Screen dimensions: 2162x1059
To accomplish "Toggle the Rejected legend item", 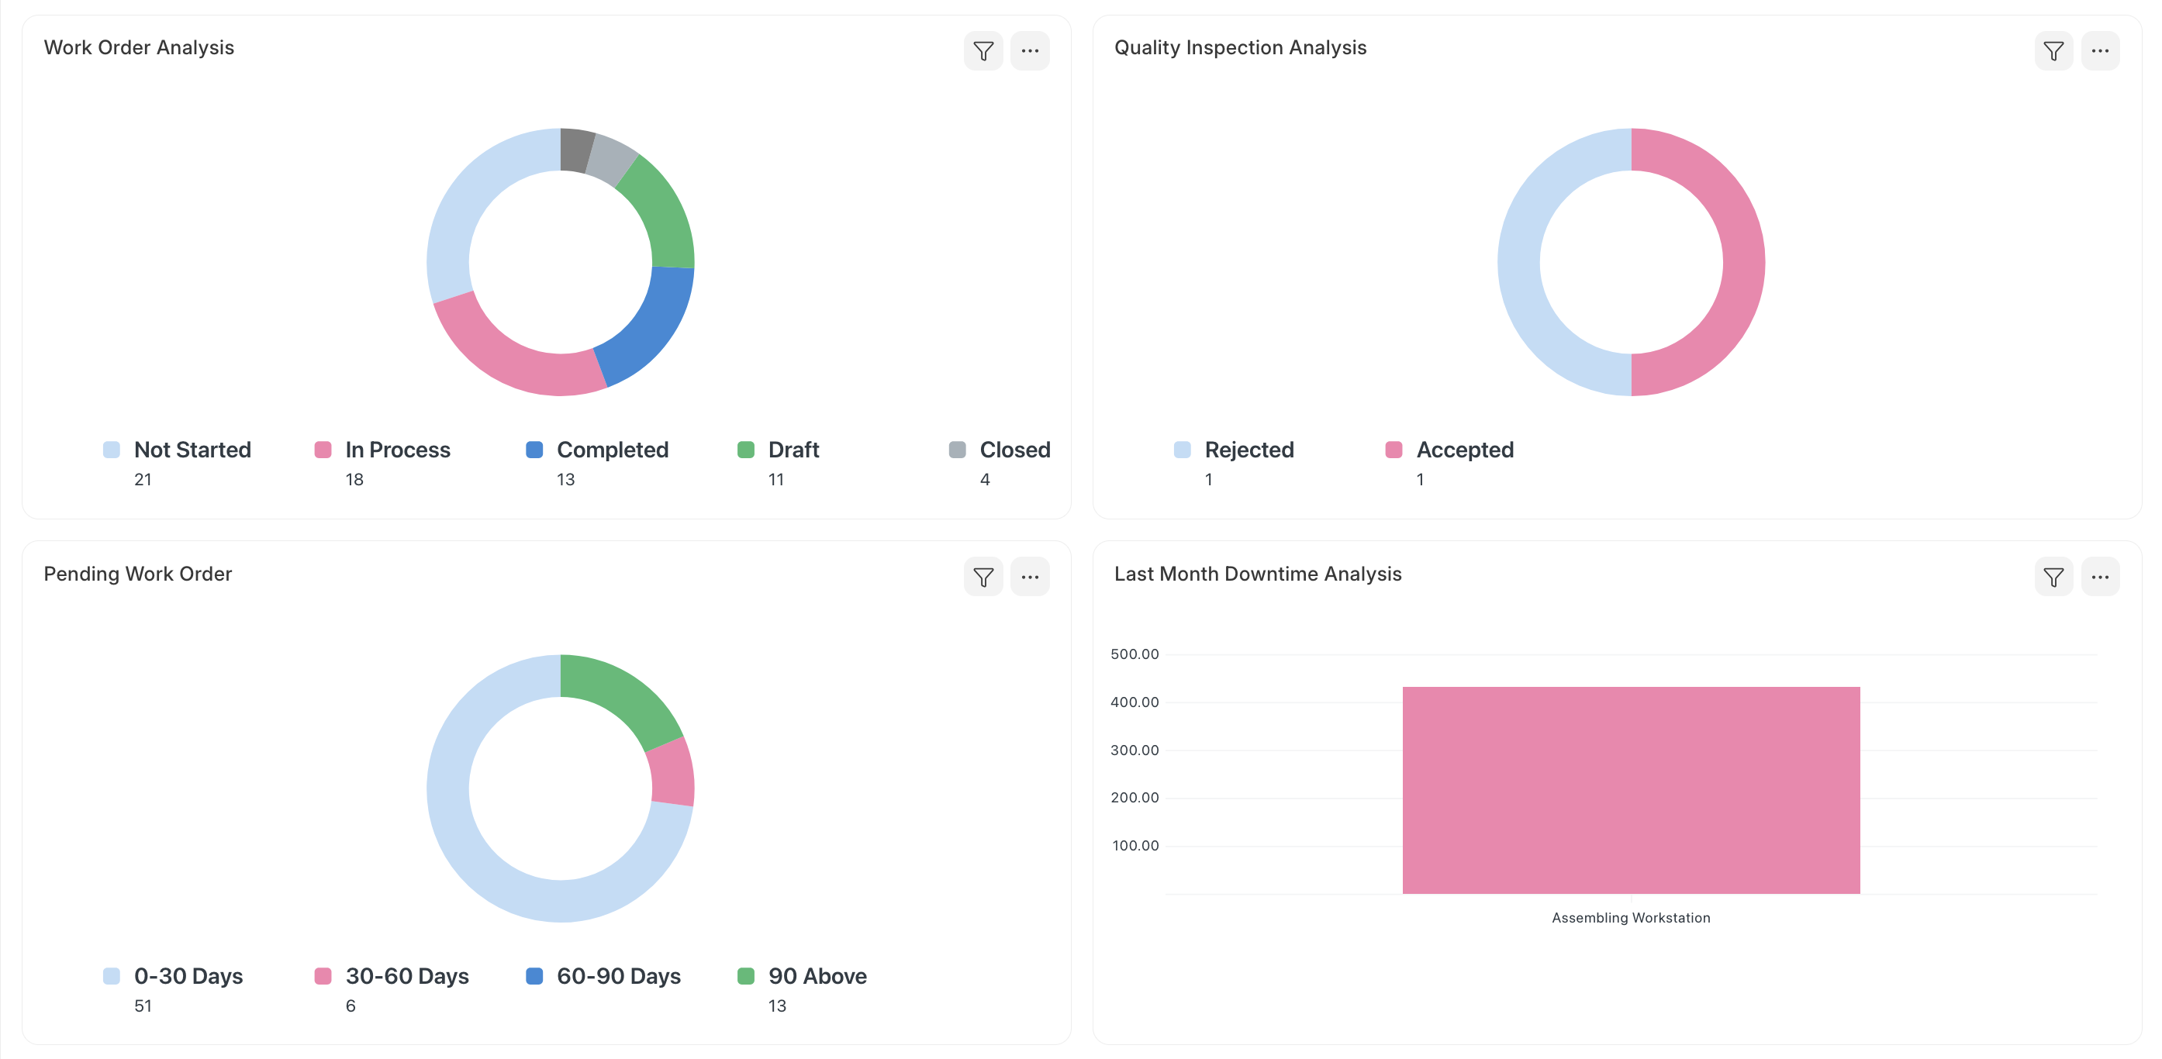I will pos(1249,450).
